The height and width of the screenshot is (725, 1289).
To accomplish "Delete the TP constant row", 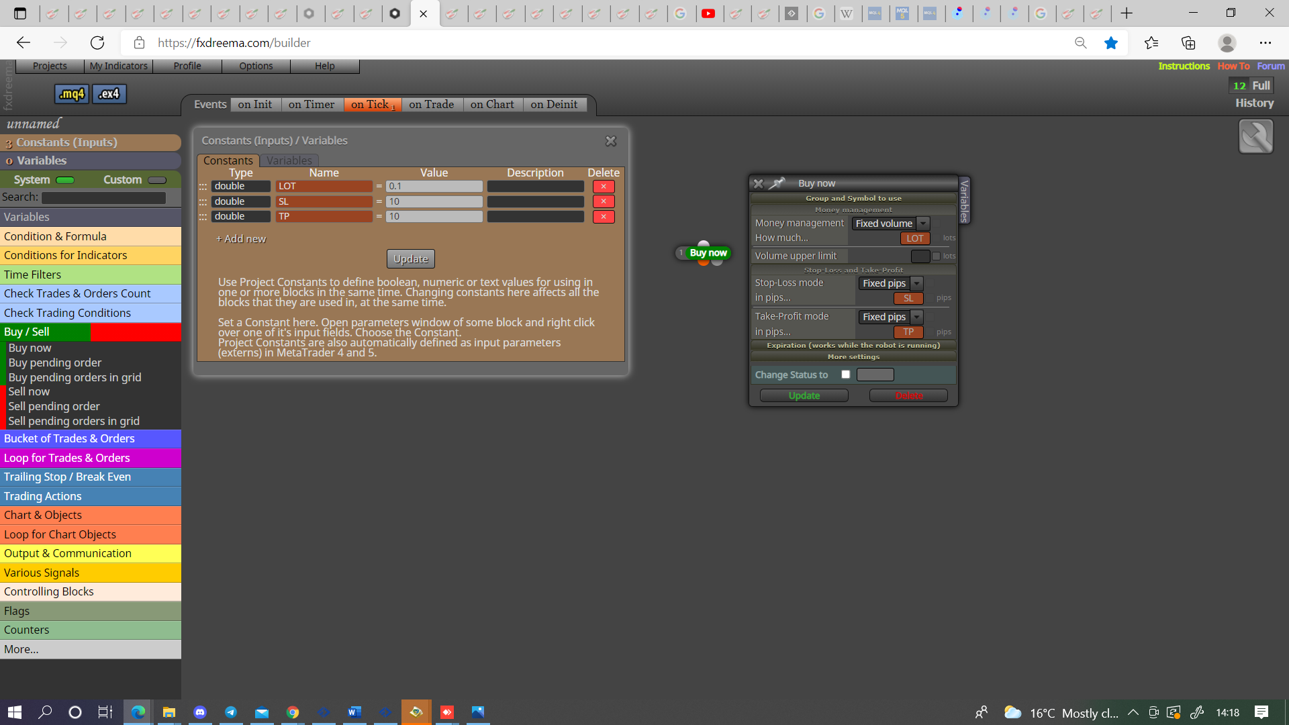I will [604, 216].
